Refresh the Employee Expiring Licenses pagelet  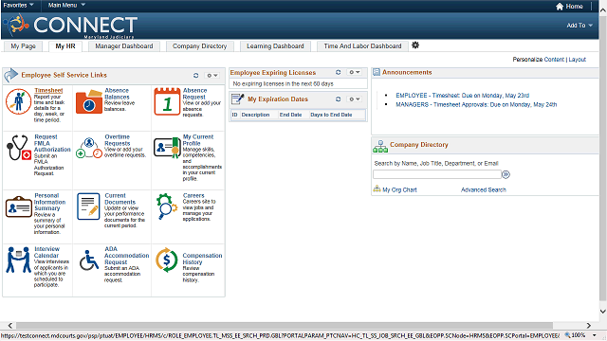coord(338,72)
